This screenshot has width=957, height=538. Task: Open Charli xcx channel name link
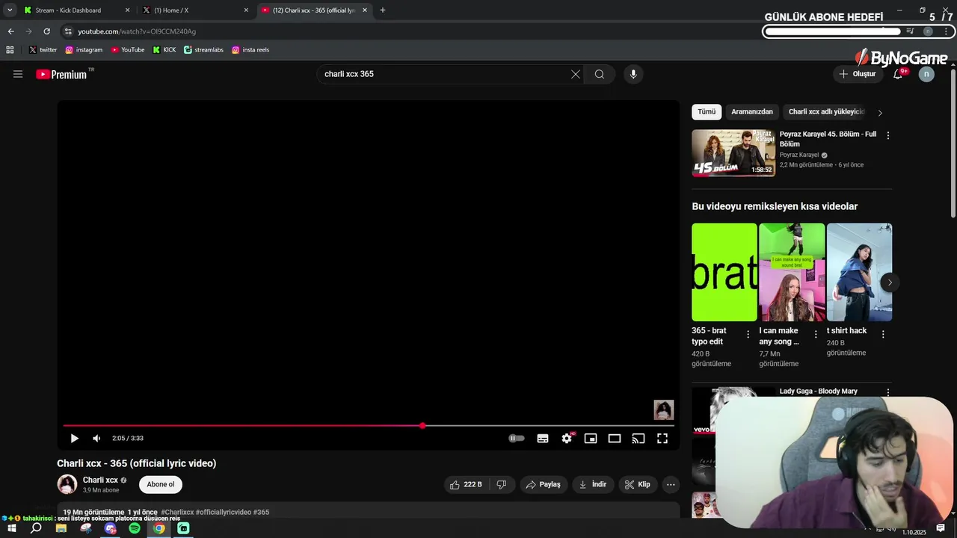coord(100,480)
